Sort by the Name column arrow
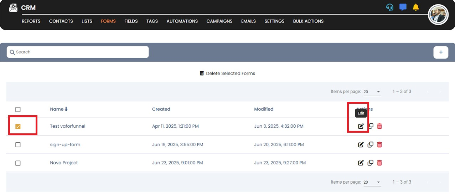 point(66,109)
